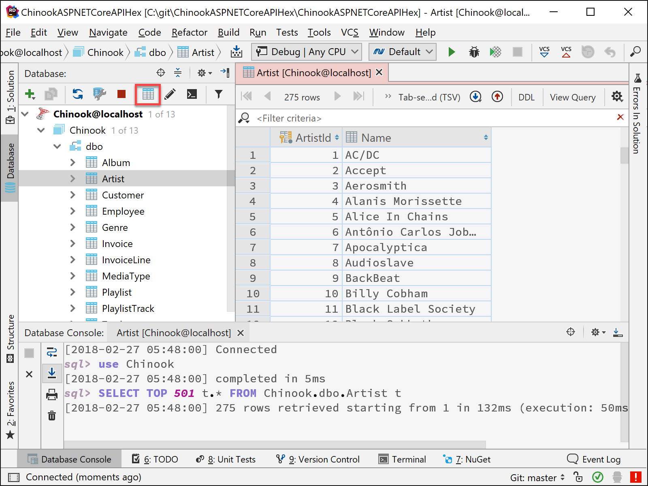This screenshot has height=486, width=648.
Task: Toggle scroll to end in console
Action: coord(52,373)
